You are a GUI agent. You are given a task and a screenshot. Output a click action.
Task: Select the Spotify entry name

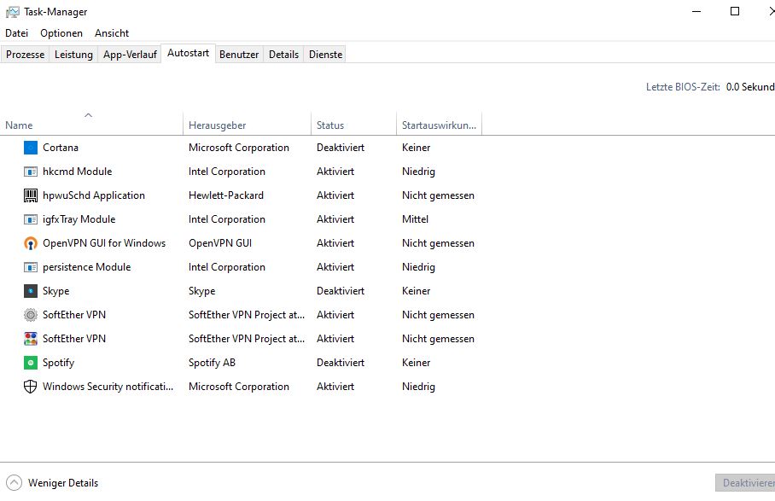click(58, 363)
